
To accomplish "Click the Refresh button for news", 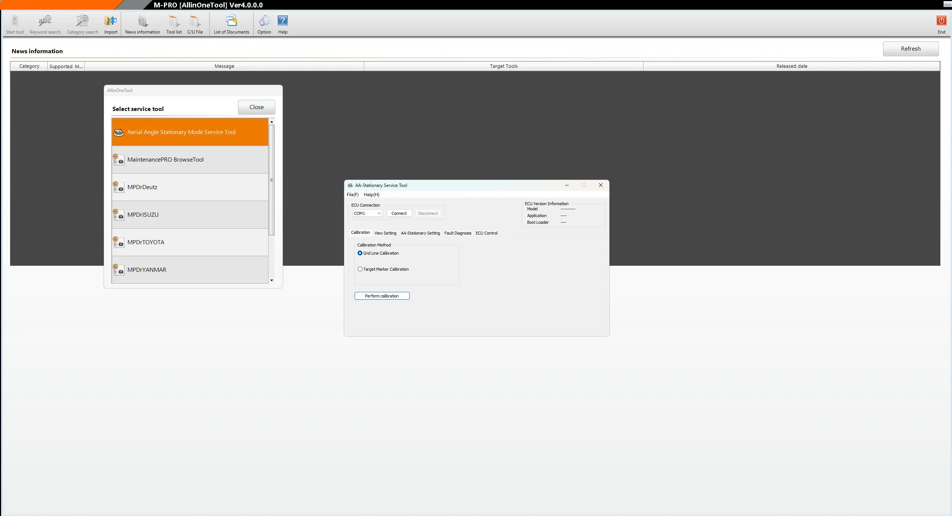I will click(911, 49).
